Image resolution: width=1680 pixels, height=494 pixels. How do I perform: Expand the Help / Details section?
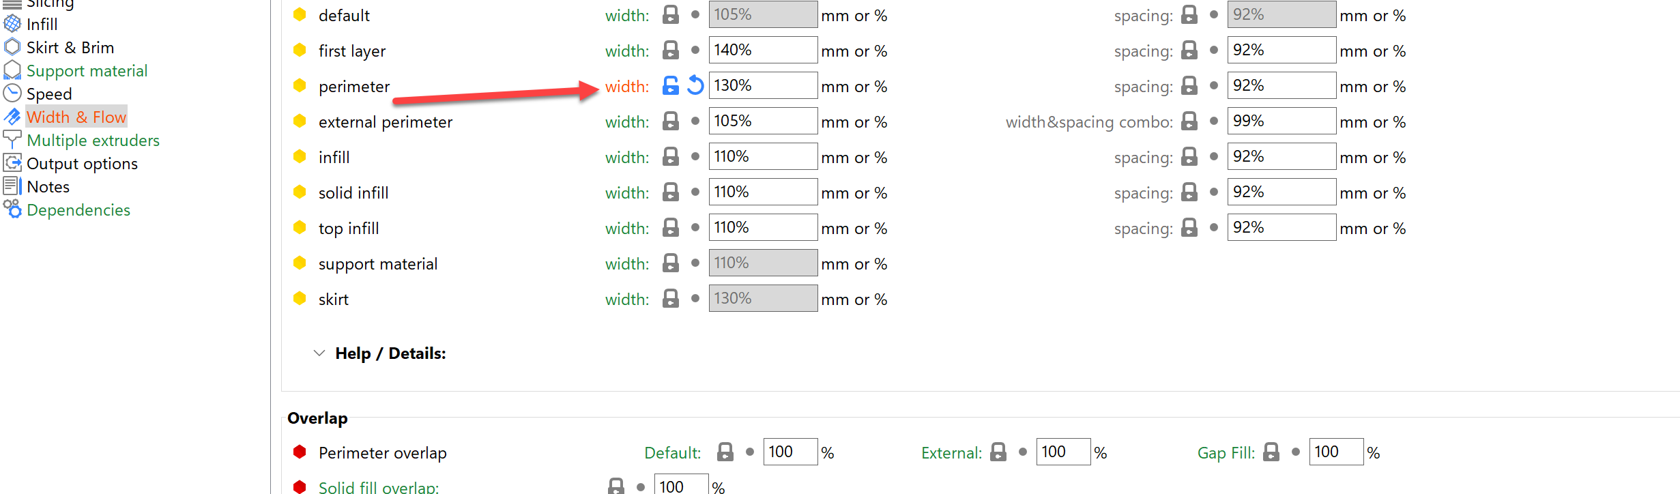click(x=319, y=352)
